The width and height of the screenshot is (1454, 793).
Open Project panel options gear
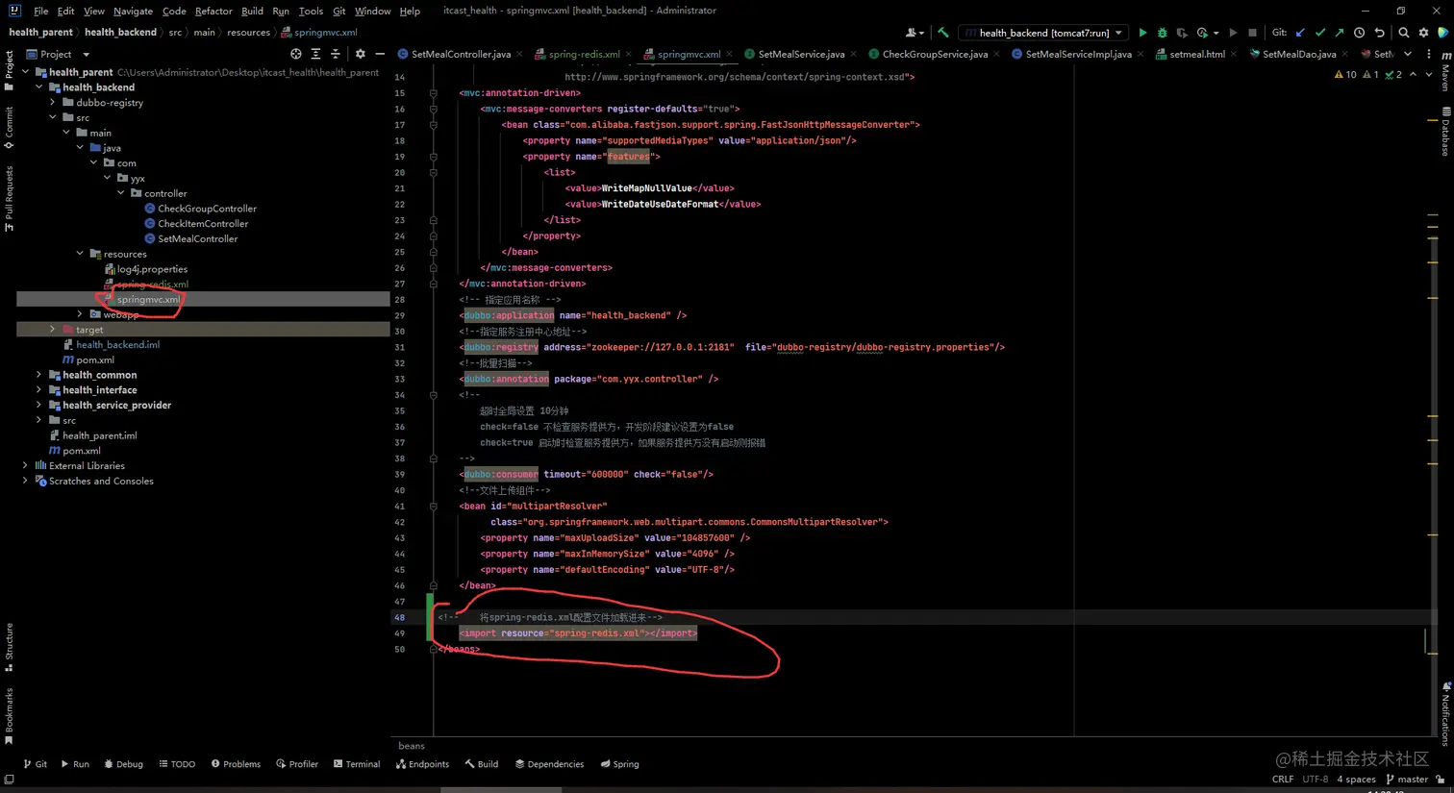[361, 55]
